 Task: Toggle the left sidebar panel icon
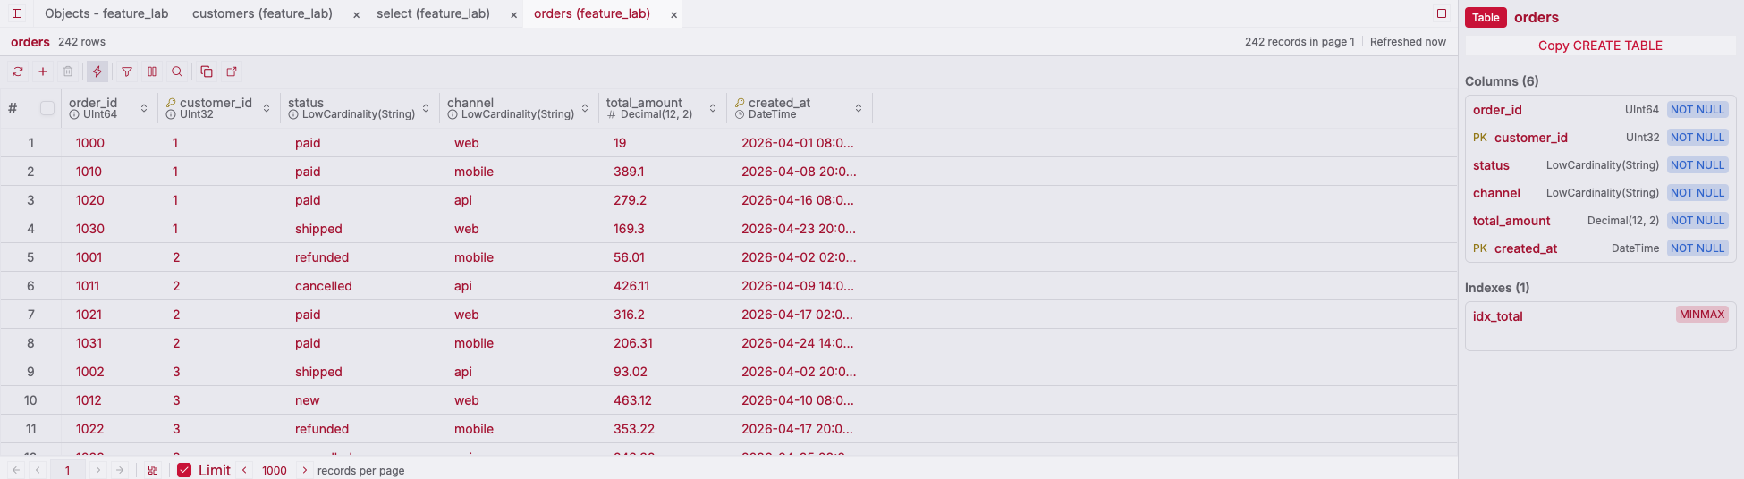17,13
